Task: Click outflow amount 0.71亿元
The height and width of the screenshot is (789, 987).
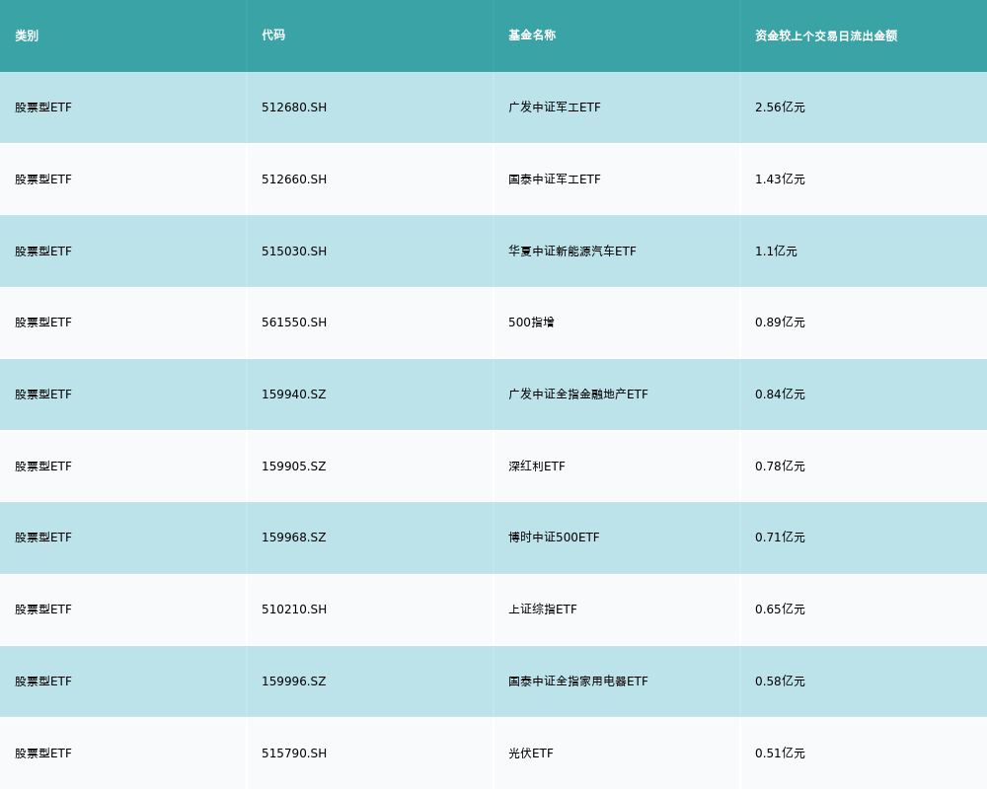Action: click(x=780, y=538)
